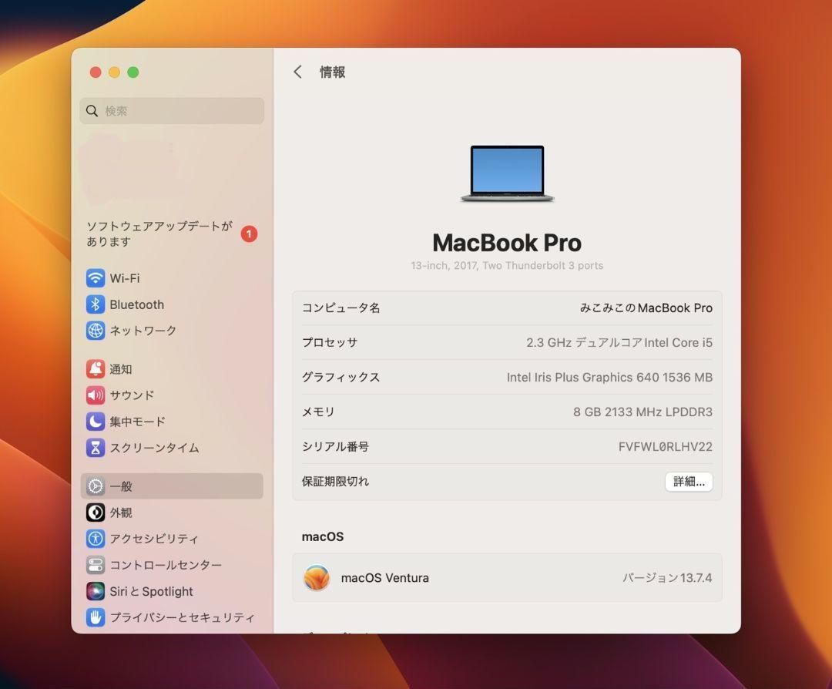Select Bluetooth in the sidebar
The height and width of the screenshot is (689, 832).
[172, 304]
